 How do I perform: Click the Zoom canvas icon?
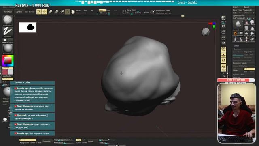[x=223, y=32]
